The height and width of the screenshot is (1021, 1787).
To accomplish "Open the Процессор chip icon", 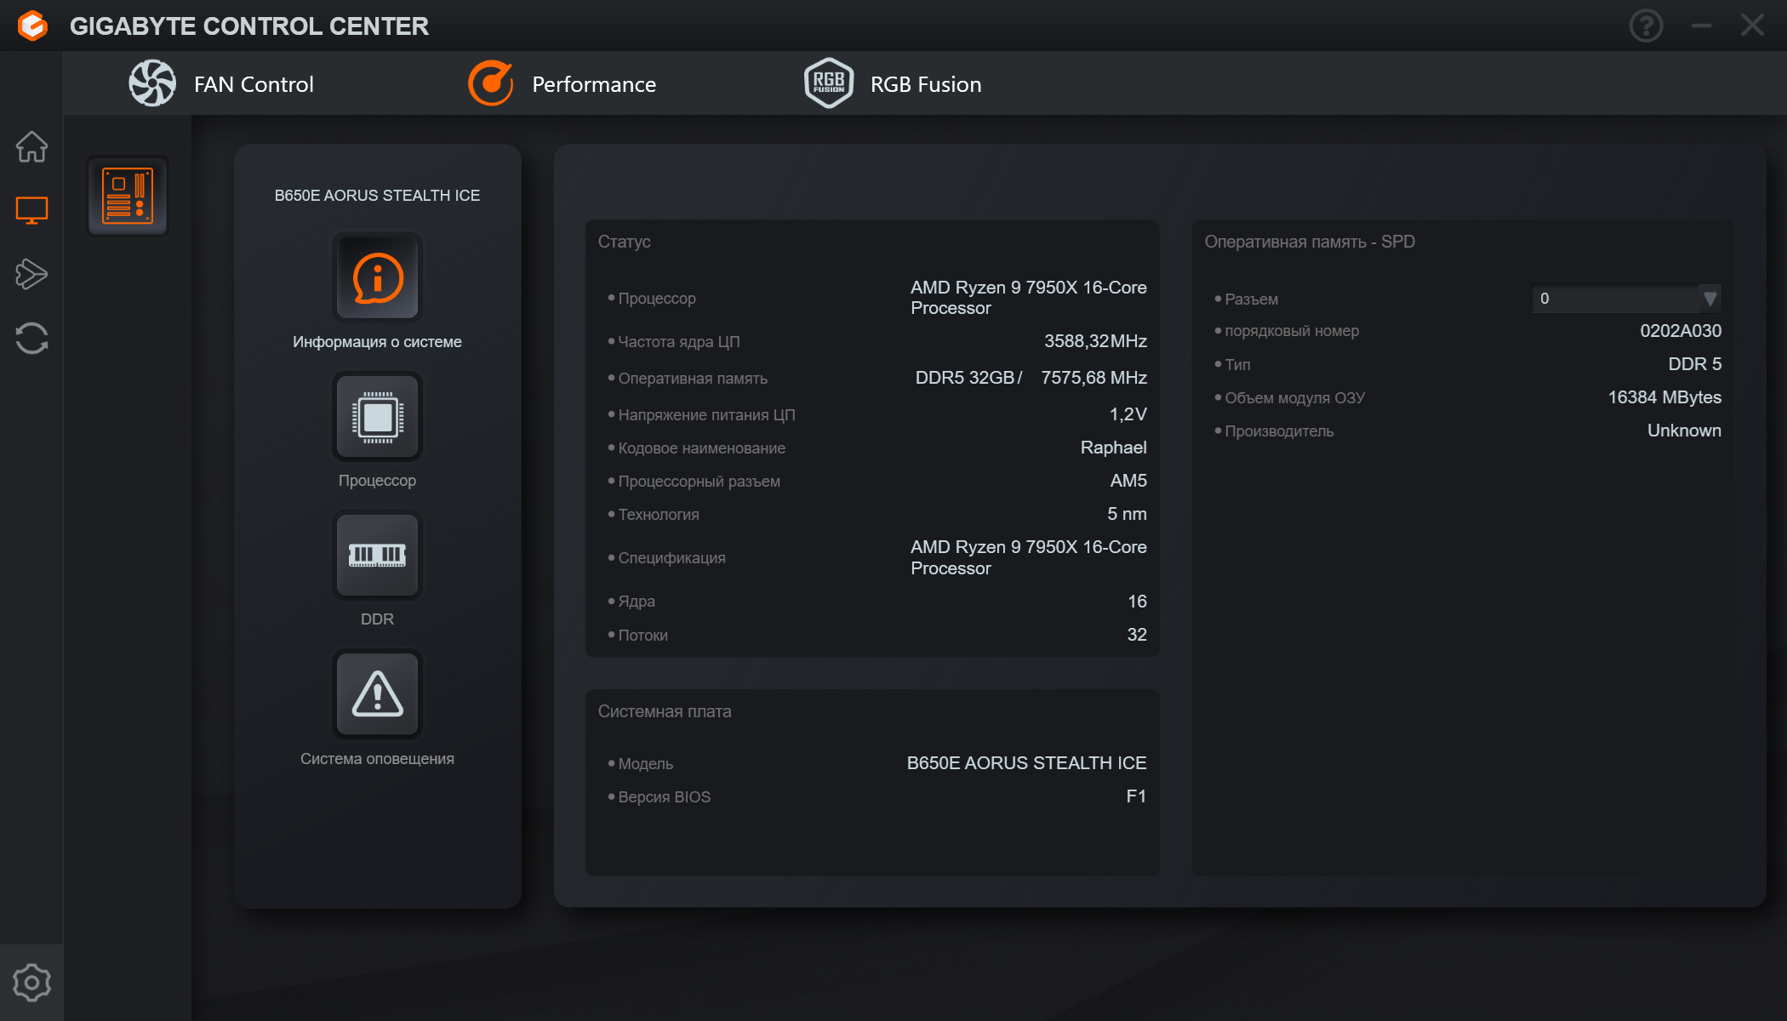I will click(377, 417).
